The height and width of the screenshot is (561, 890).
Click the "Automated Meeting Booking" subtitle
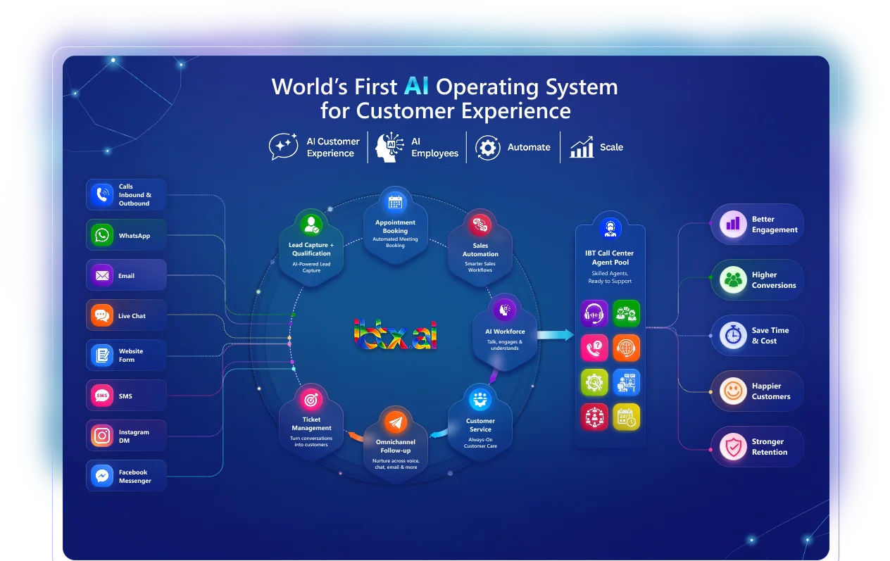pos(395,242)
